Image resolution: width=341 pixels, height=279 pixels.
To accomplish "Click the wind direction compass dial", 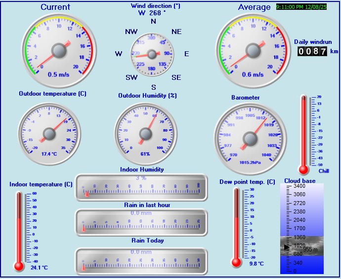I will (x=153, y=53).
